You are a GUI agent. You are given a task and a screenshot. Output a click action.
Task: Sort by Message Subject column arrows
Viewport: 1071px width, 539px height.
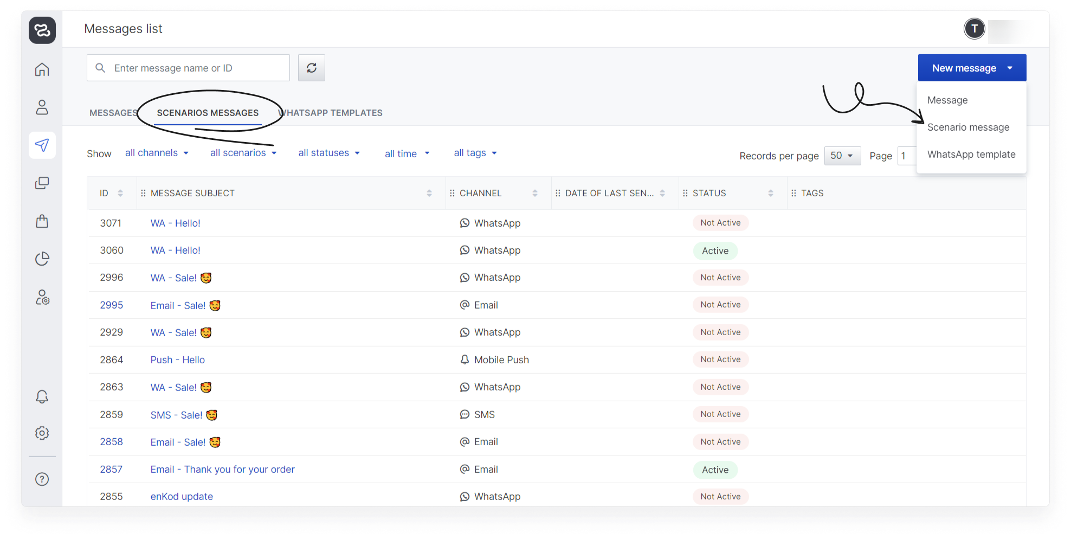tap(429, 193)
